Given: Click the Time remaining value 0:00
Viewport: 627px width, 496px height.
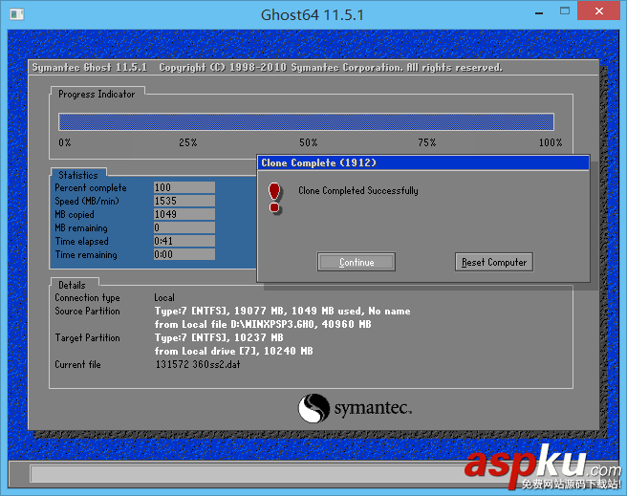Looking at the screenshot, I should [x=184, y=254].
